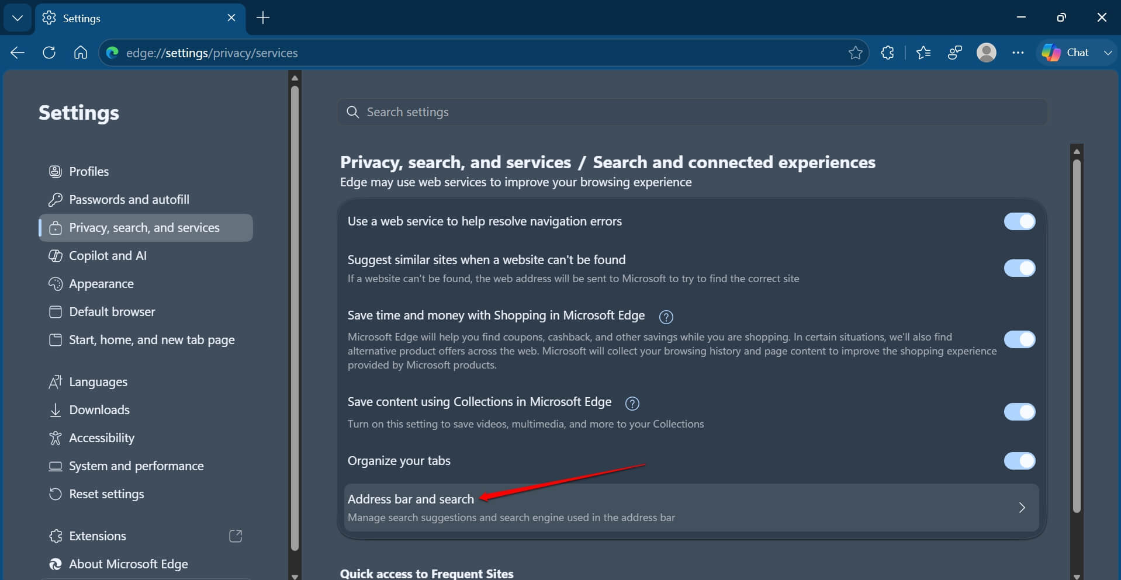Image resolution: width=1121 pixels, height=580 pixels.
Task: Open Extensions from the sidebar
Action: [146, 536]
